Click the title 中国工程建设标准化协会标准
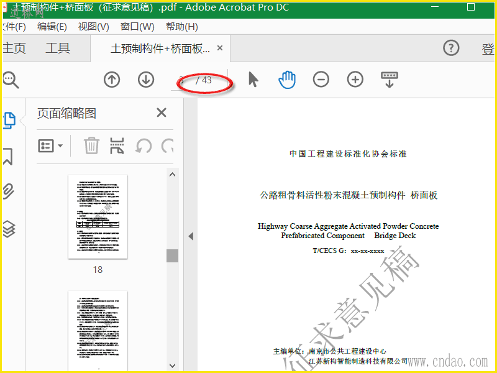 coord(348,154)
